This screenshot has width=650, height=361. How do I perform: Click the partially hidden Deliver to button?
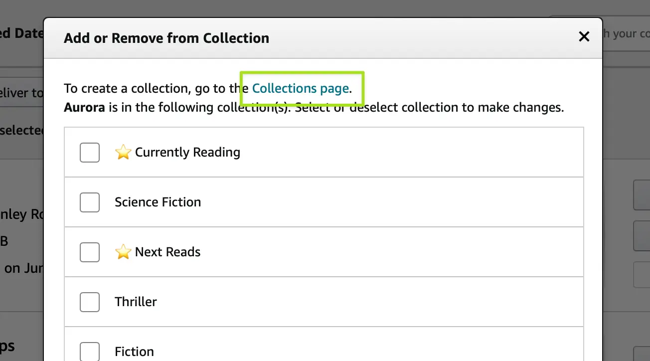tap(22, 93)
